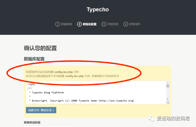Viewport: 196px width, 127px height.
Task: Select step 2 初始化配置
Action: point(87,24)
